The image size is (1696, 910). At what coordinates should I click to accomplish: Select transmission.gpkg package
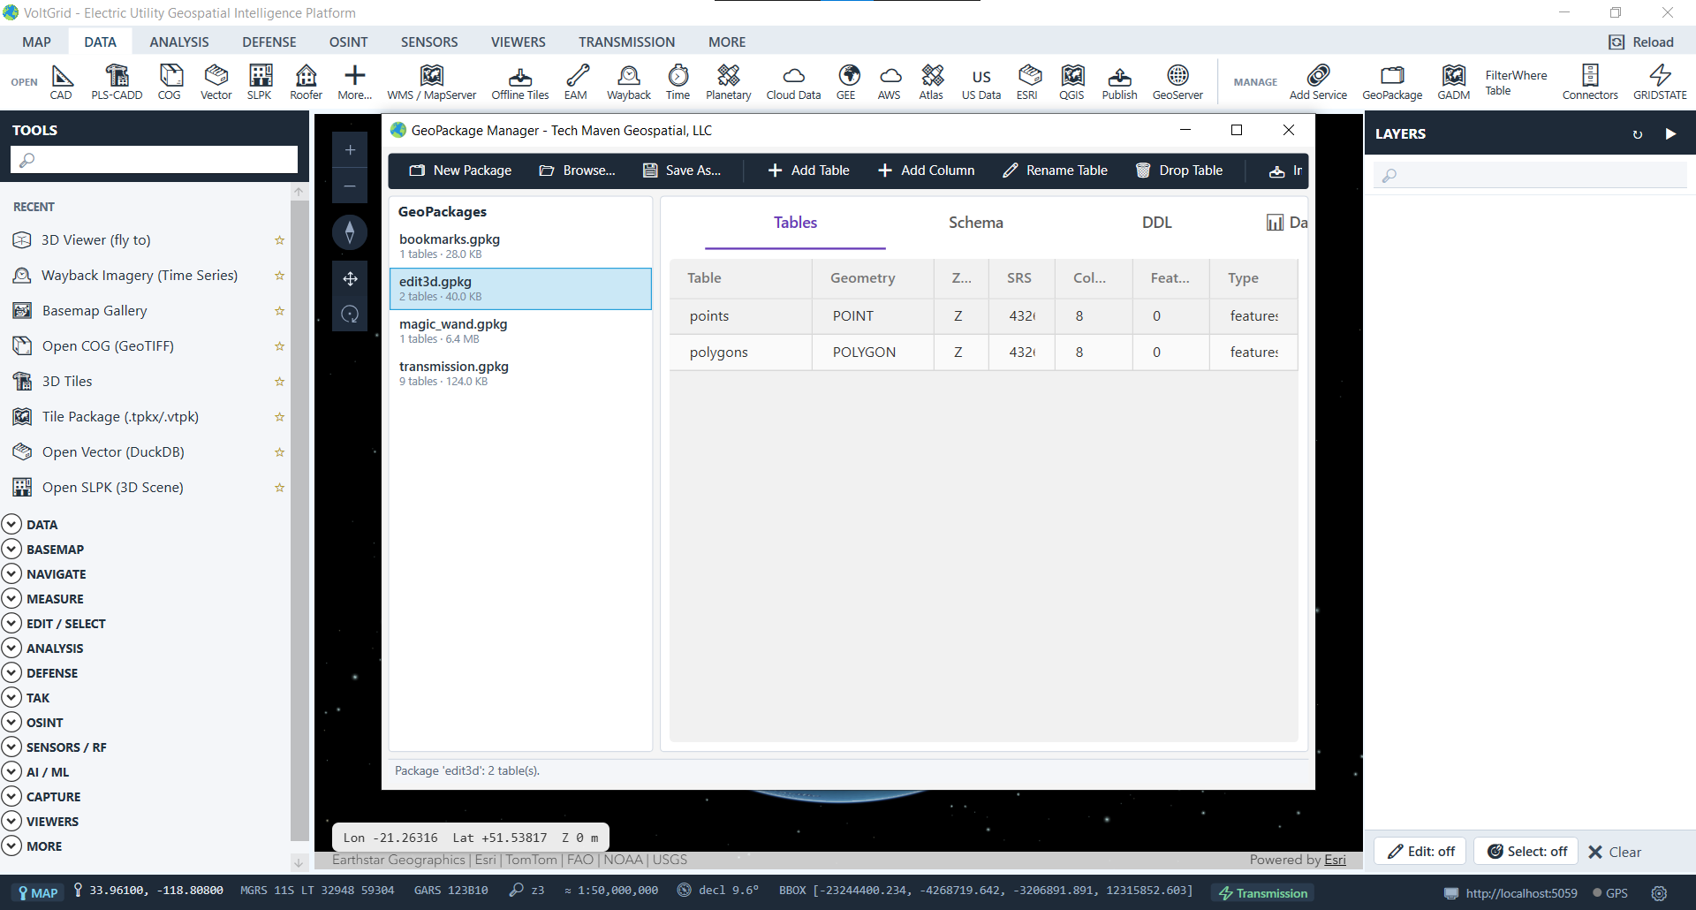point(520,373)
